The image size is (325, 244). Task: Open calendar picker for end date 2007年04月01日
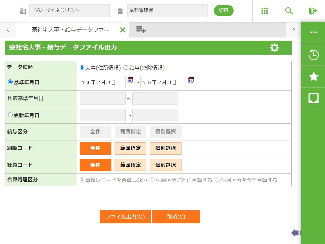click(191, 80)
